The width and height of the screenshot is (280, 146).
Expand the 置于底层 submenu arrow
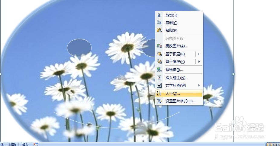coord(199,62)
